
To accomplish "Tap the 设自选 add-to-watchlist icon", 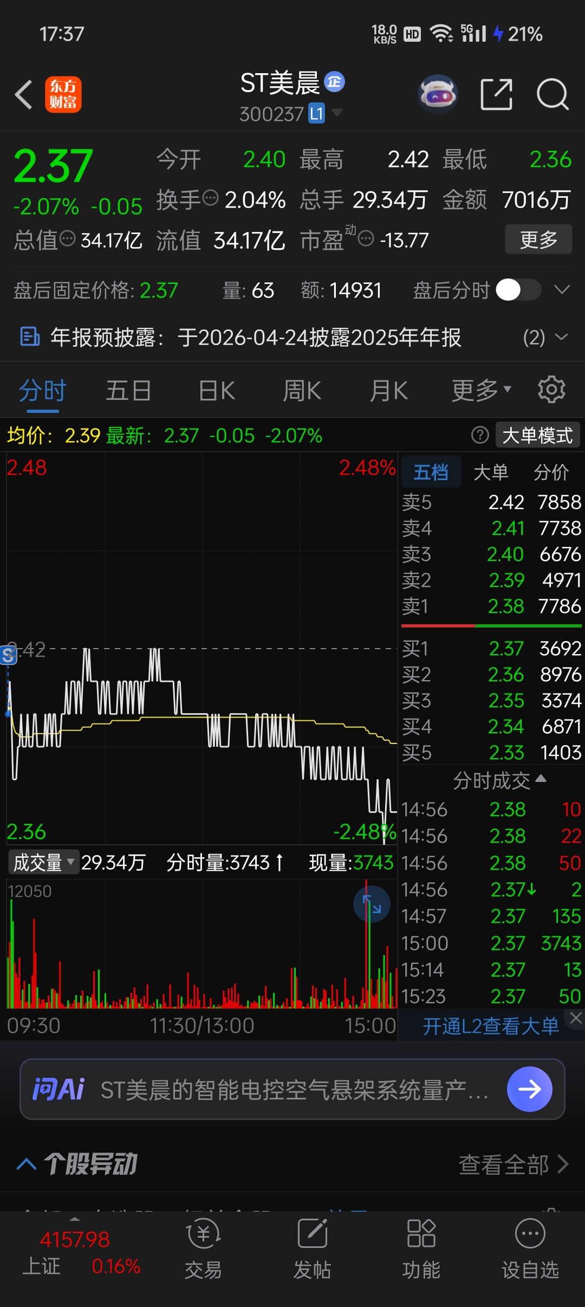I will coord(530,1248).
